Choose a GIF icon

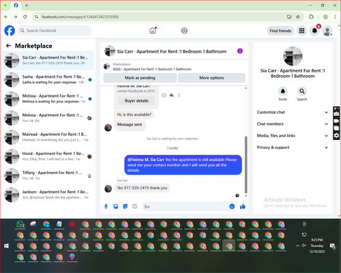[x=135, y=206]
